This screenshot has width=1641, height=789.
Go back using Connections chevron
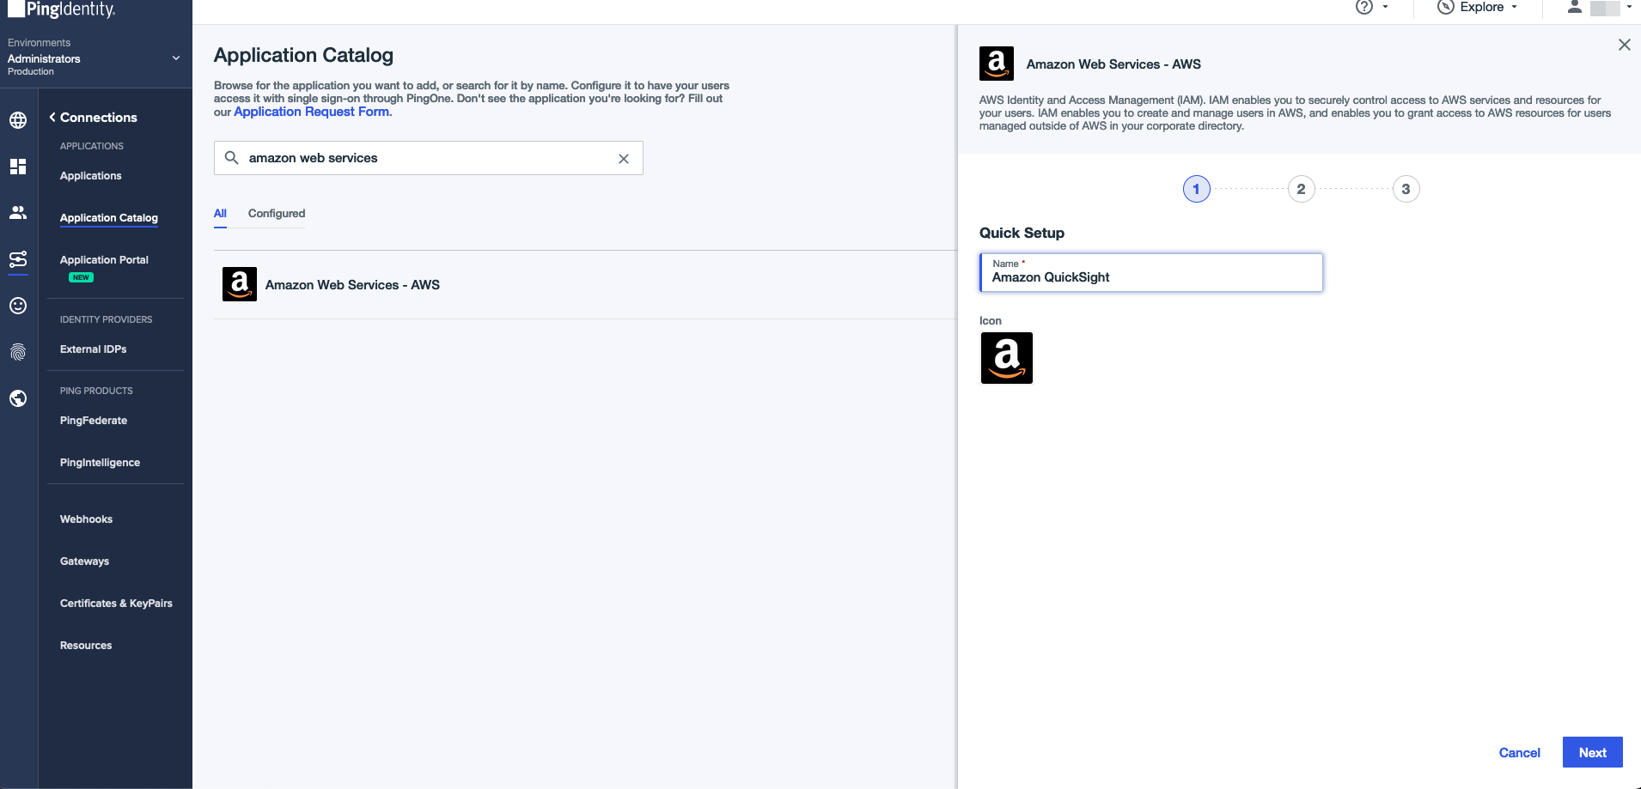pos(52,118)
